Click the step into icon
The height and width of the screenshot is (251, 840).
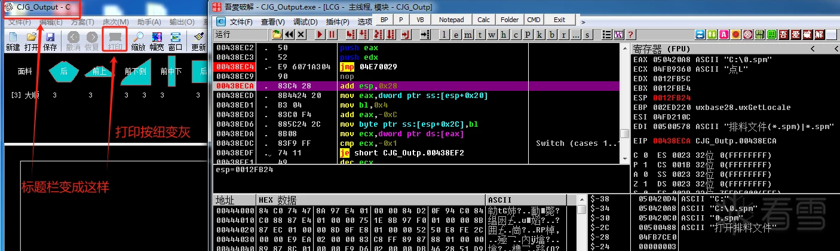[351, 34]
